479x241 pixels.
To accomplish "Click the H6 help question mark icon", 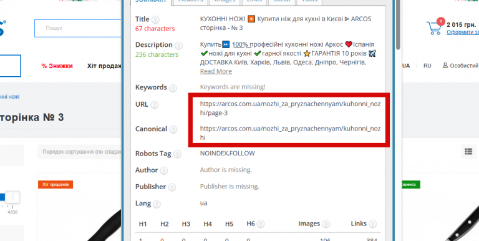I will pyautogui.click(x=261, y=224).
